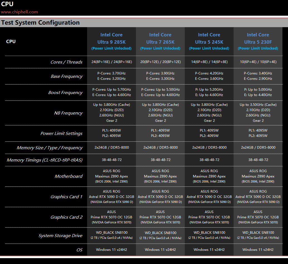Click the System Storage Drive row label
Screen dimensions: 288x264
click(61, 236)
